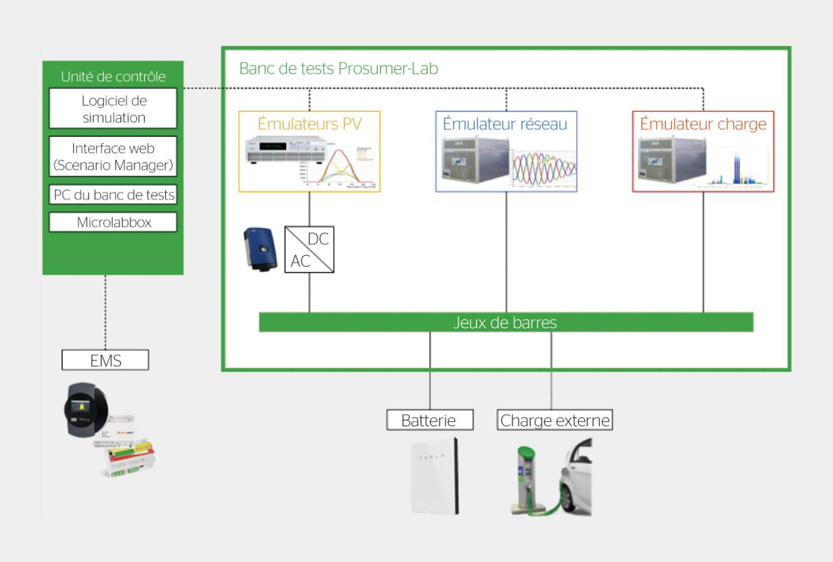Click the Batterie label
The image size is (833, 562).
click(x=430, y=420)
